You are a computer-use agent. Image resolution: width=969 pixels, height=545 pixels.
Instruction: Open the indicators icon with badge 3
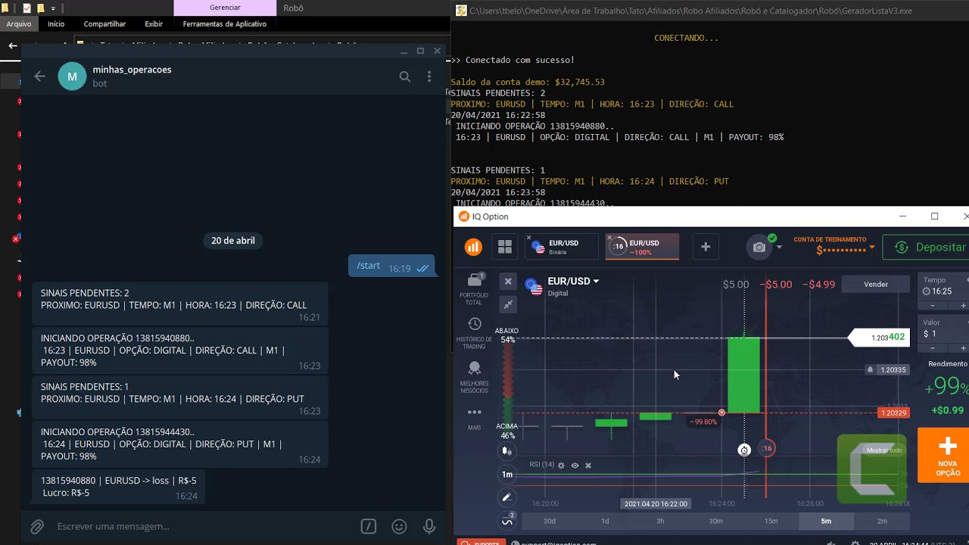tap(507, 521)
